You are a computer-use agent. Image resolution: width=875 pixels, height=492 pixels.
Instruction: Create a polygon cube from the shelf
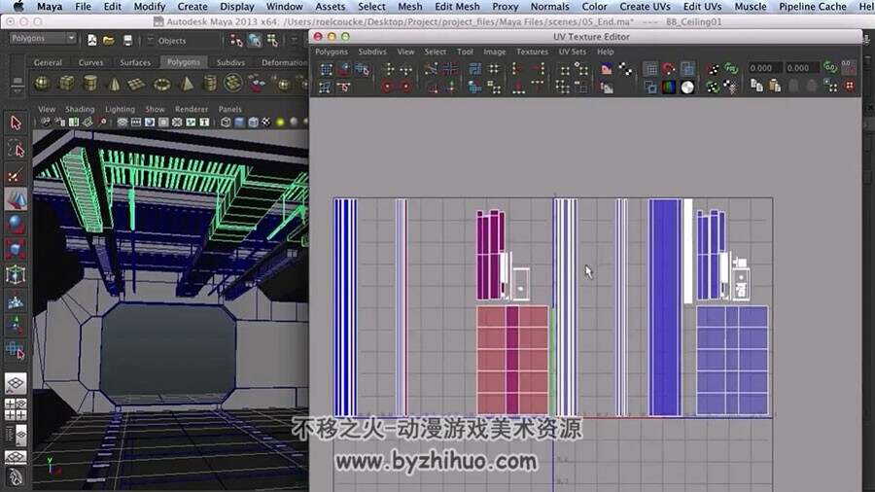pos(67,84)
